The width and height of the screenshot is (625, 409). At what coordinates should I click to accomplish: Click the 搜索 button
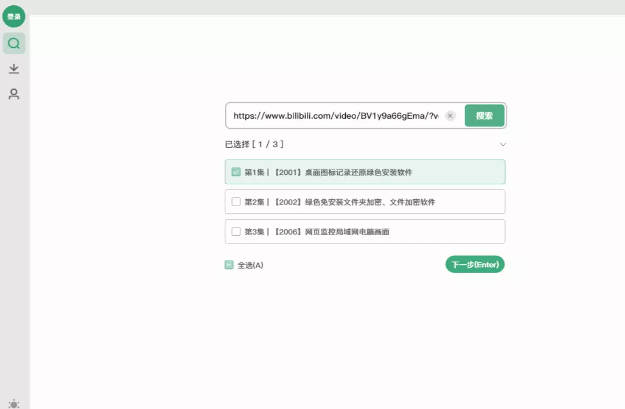click(x=484, y=116)
